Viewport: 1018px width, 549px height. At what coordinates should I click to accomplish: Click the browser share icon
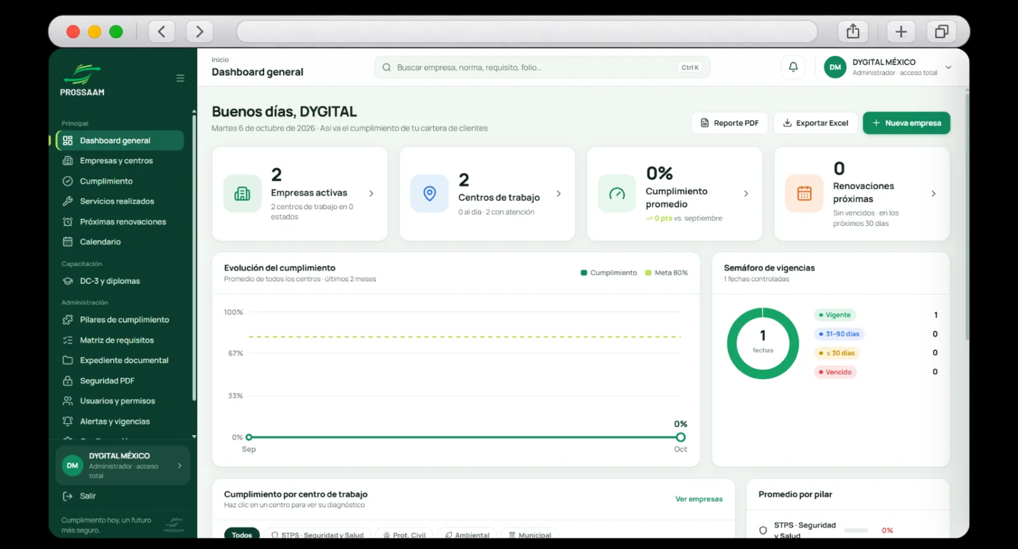(853, 31)
